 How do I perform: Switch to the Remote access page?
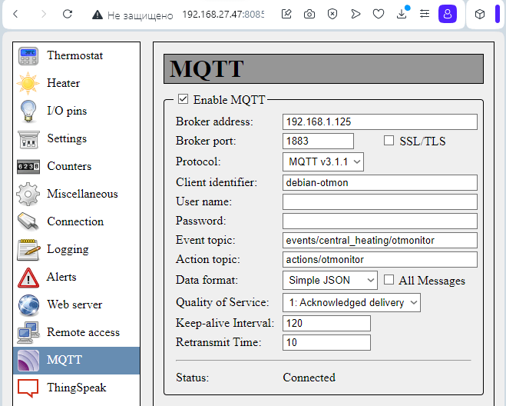coord(83,332)
